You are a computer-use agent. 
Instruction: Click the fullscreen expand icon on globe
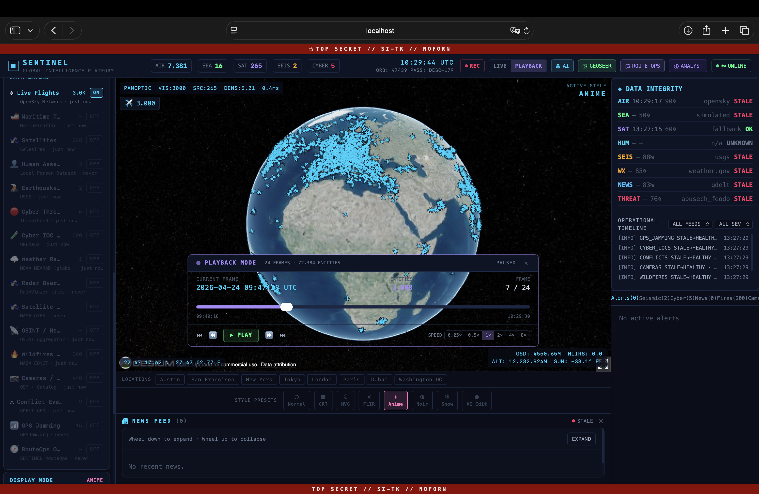[x=603, y=364]
